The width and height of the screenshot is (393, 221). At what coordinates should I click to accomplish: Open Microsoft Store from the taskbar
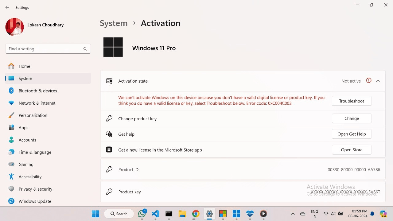[x=223, y=214]
